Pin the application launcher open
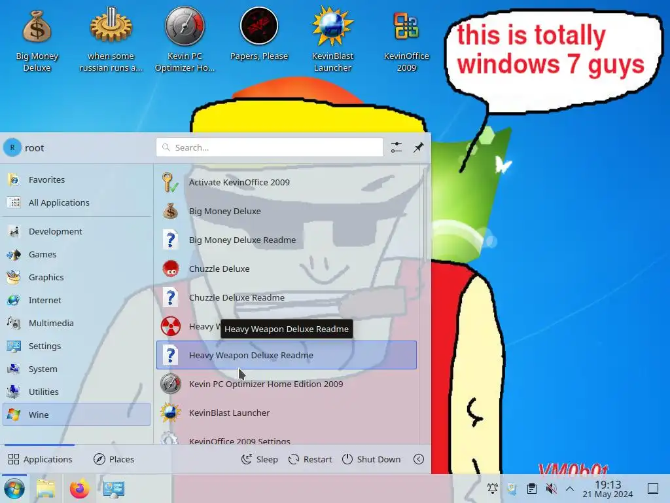Viewport: 670px width, 503px height. click(419, 147)
